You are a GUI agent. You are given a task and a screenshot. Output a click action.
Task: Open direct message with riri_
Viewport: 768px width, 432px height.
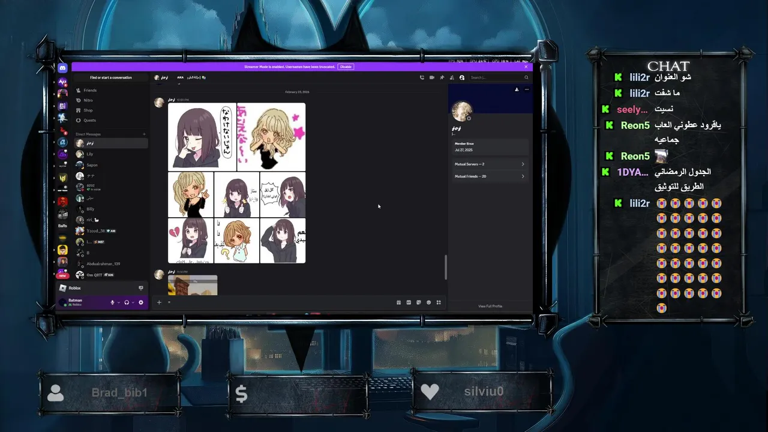(111, 220)
